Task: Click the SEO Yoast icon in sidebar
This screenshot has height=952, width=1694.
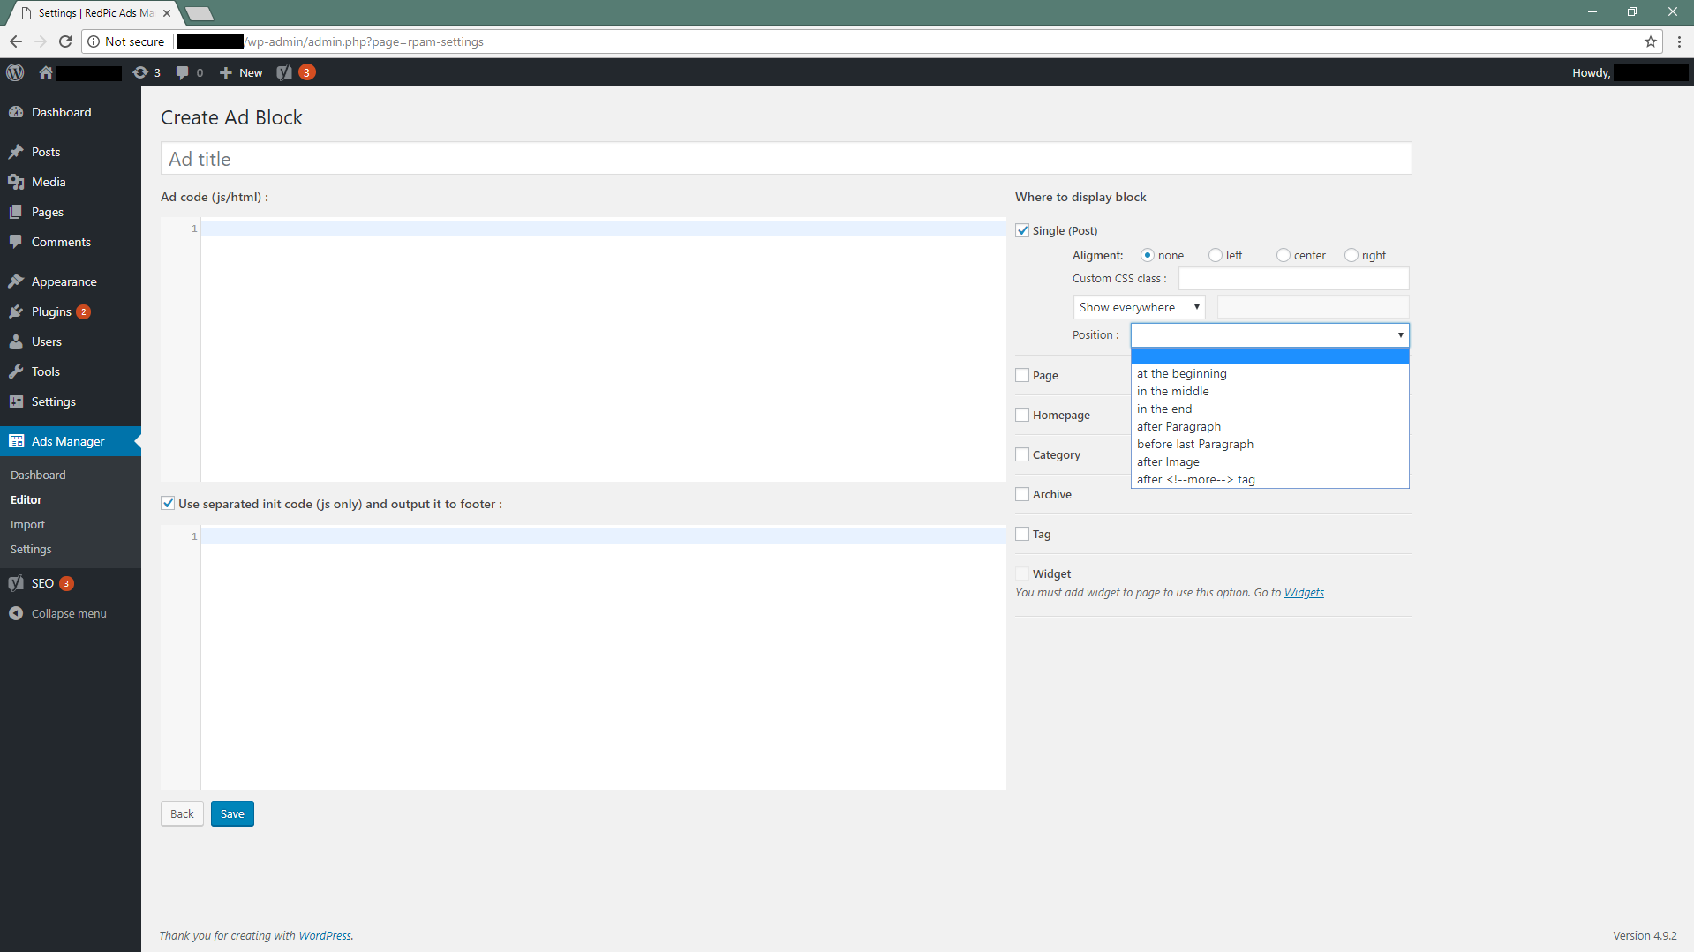Action: tap(16, 583)
